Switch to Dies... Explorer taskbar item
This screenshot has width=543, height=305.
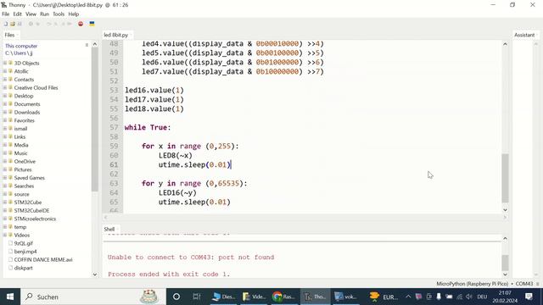tap(223, 297)
